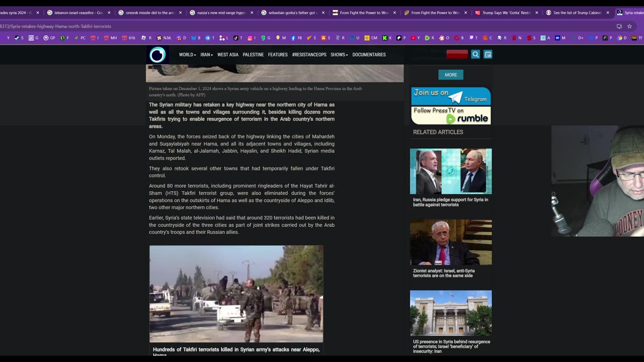Open the #RESISTANCEOPS section

pyautogui.click(x=309, y=54)
